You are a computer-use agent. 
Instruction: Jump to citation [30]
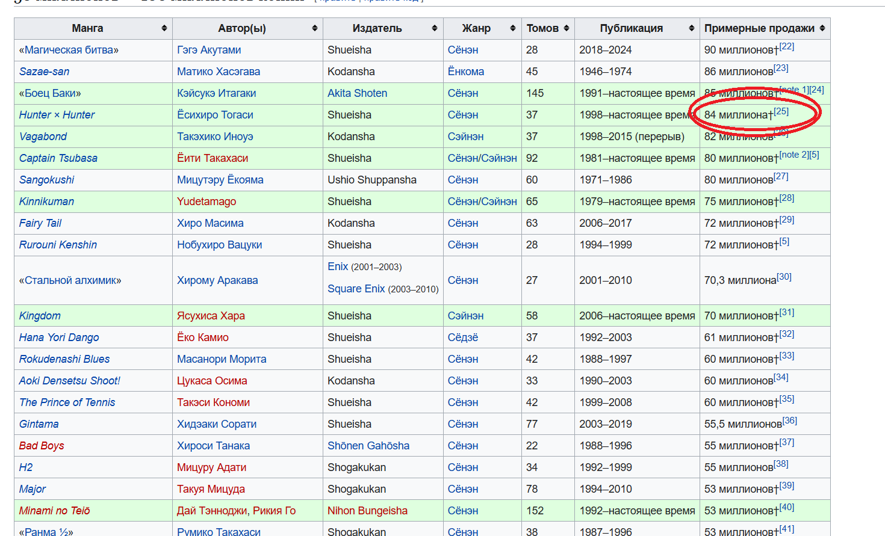pos(784,277)
